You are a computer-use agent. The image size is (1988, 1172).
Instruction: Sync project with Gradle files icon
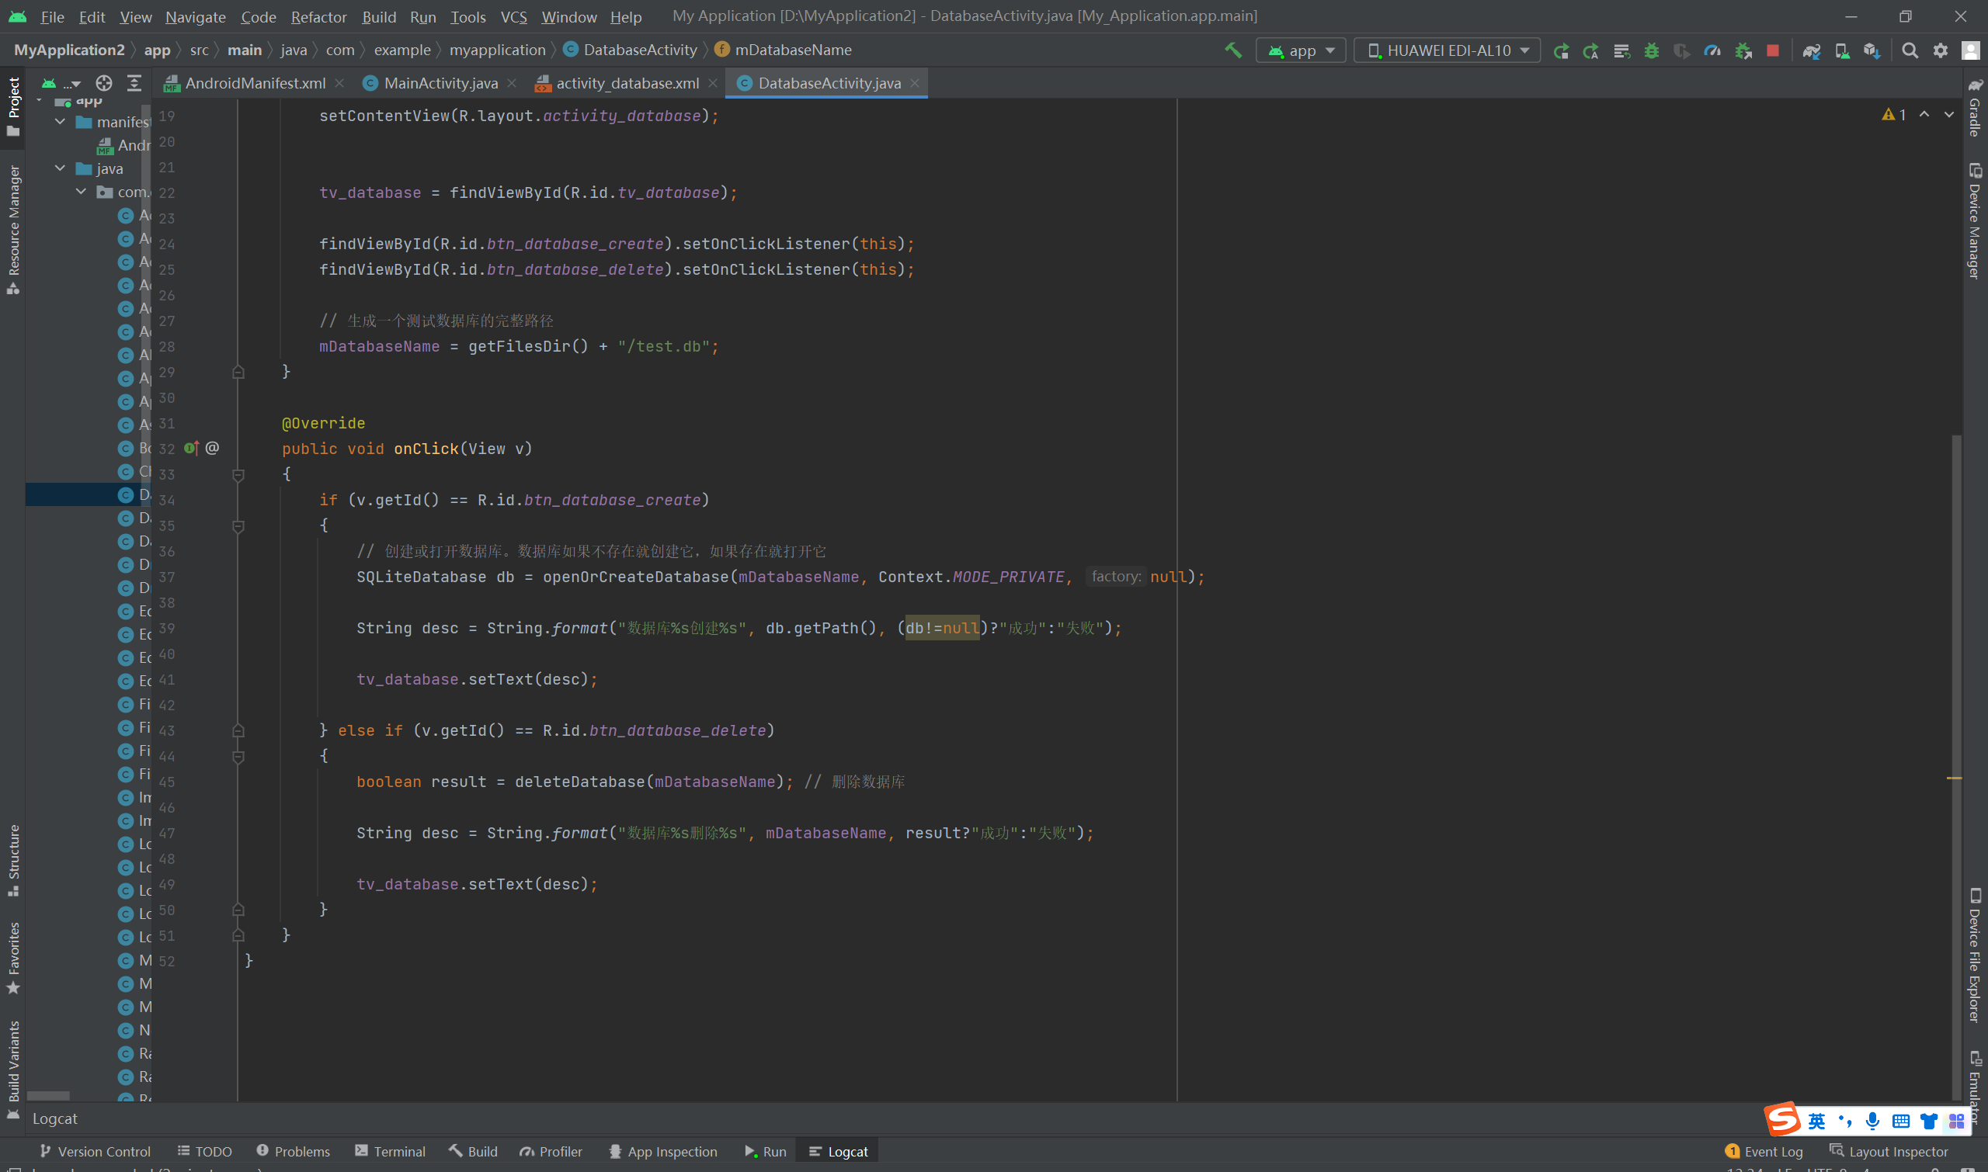tap(1811, 50)
